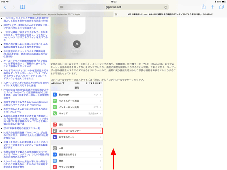227x170 pixels.
Task: Click the gigazine.net address field
Action: [113, 7]
